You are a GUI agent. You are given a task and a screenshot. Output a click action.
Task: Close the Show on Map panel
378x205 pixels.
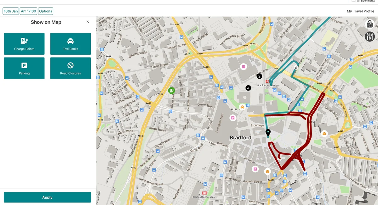(x=88, y=22)
